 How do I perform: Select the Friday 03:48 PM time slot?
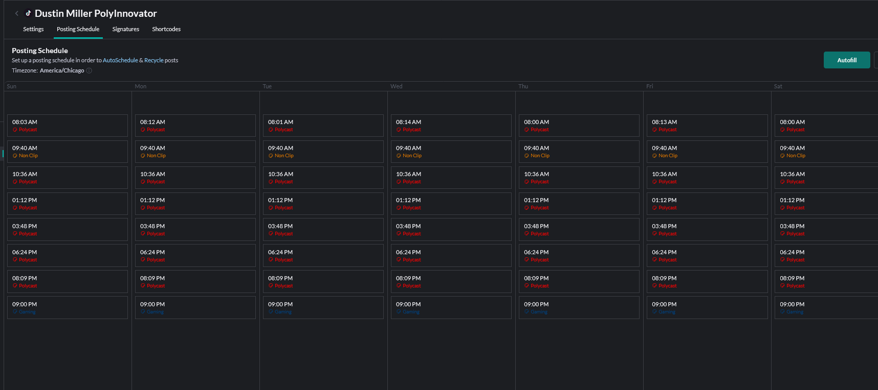(707, 230)
